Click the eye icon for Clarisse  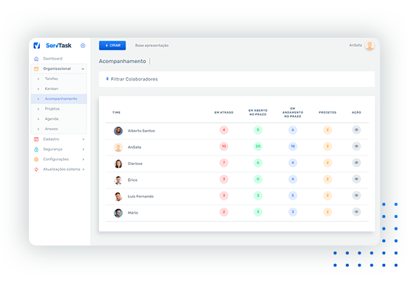tap(356, 163)
